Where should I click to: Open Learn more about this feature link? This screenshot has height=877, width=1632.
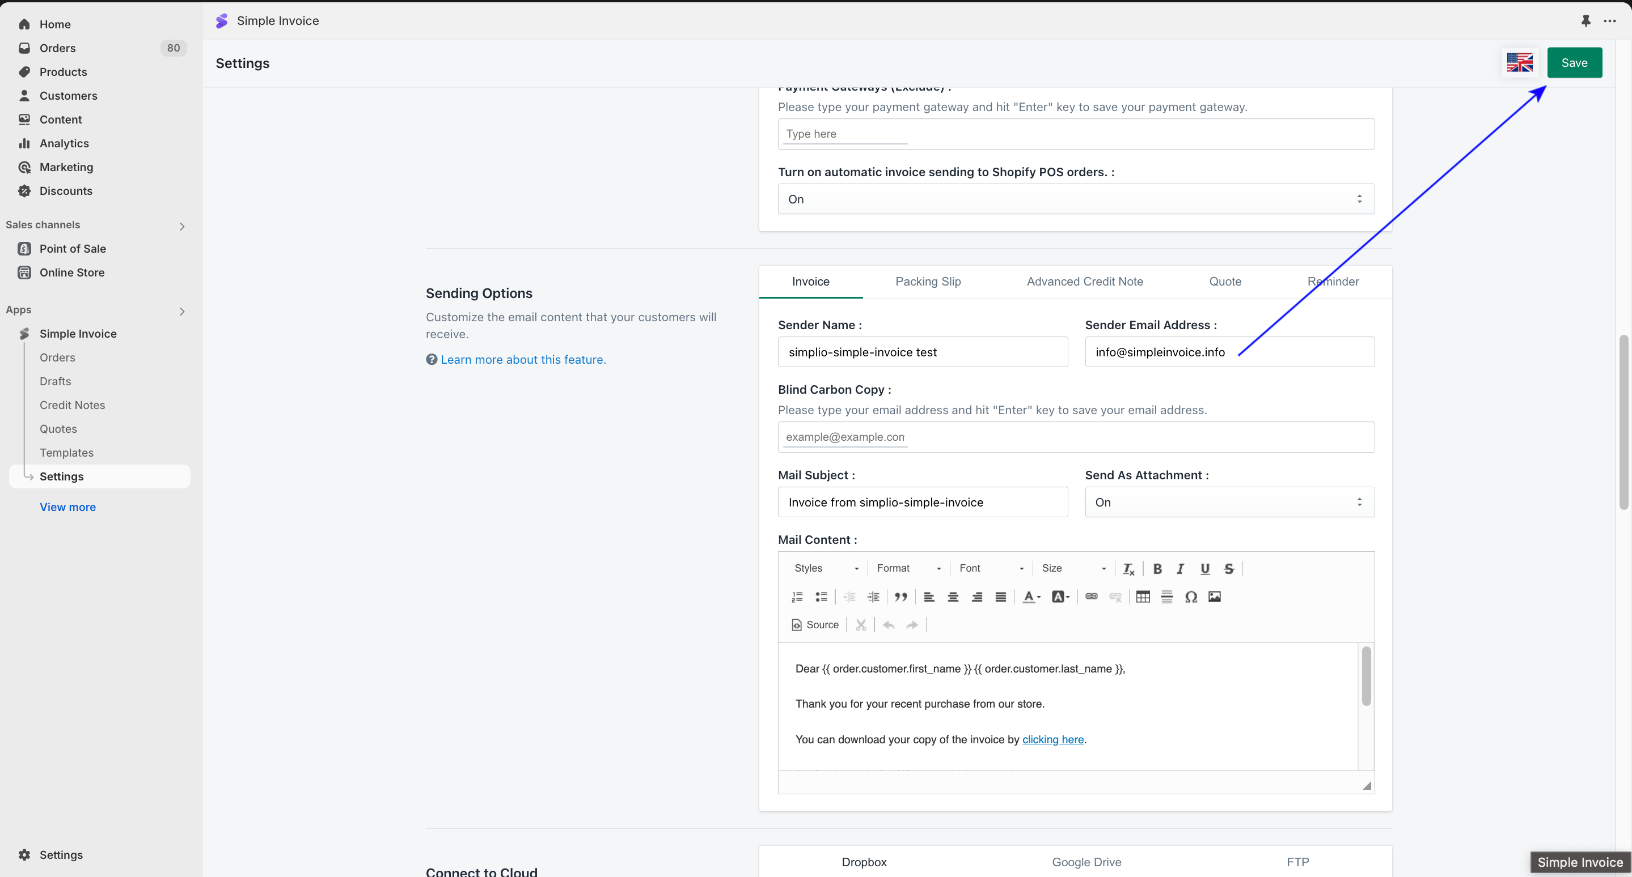coord(523,359)
